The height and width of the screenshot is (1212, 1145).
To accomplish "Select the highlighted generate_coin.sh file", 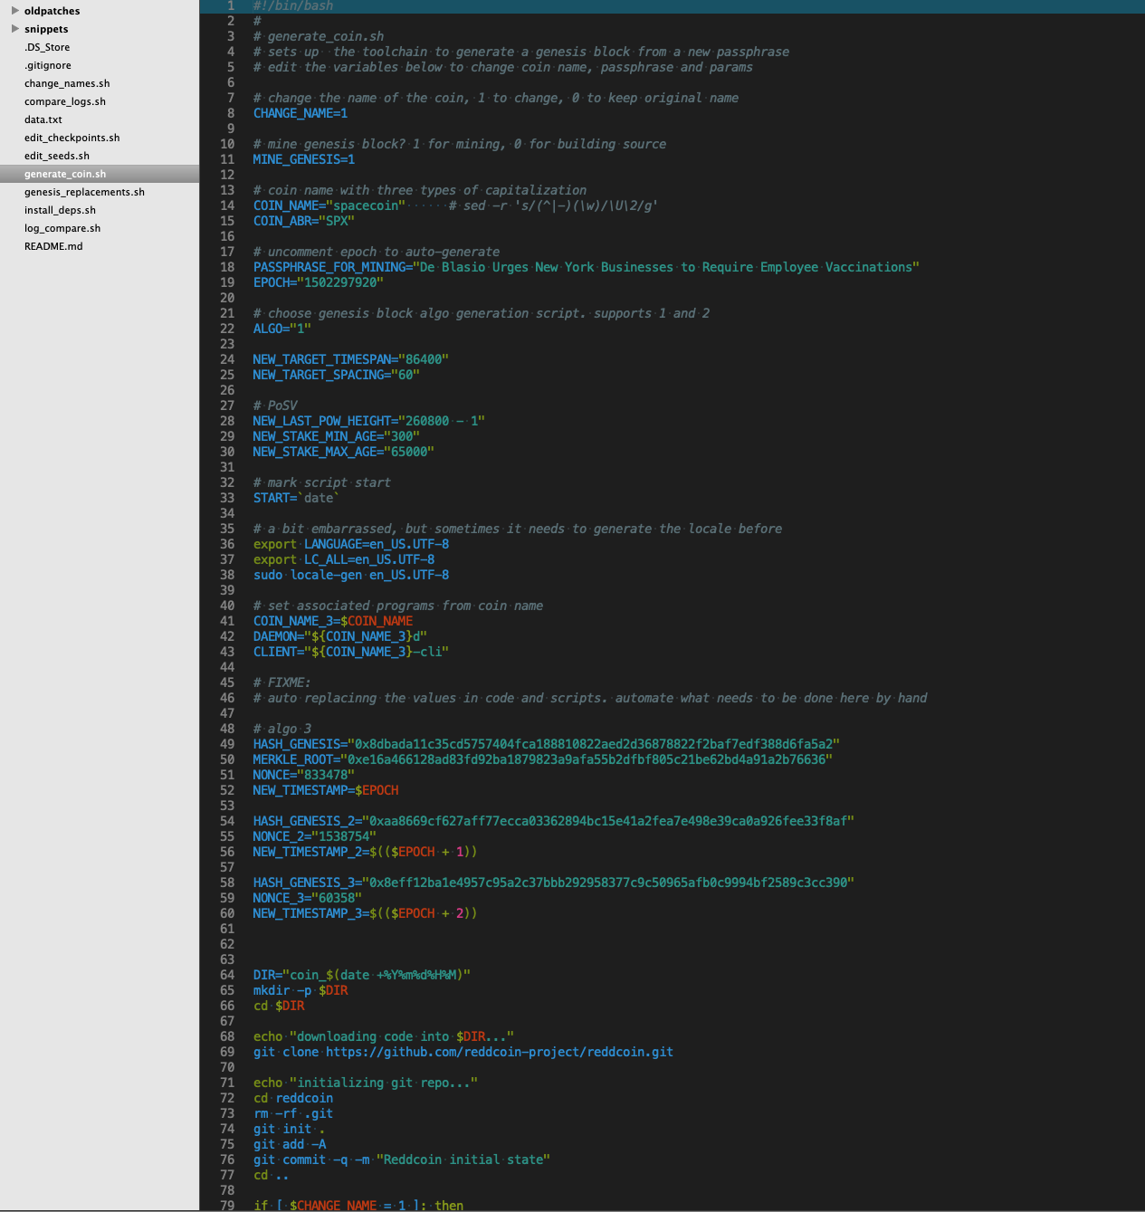I will pos(65,174).
